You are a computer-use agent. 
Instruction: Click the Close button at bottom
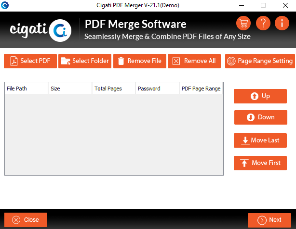click(x=26, y=220)
